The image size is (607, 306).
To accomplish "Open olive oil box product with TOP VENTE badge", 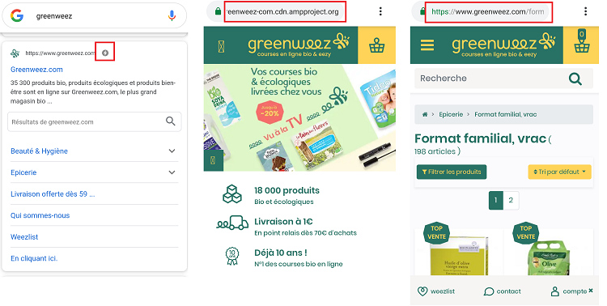I will tap(459, 252).
